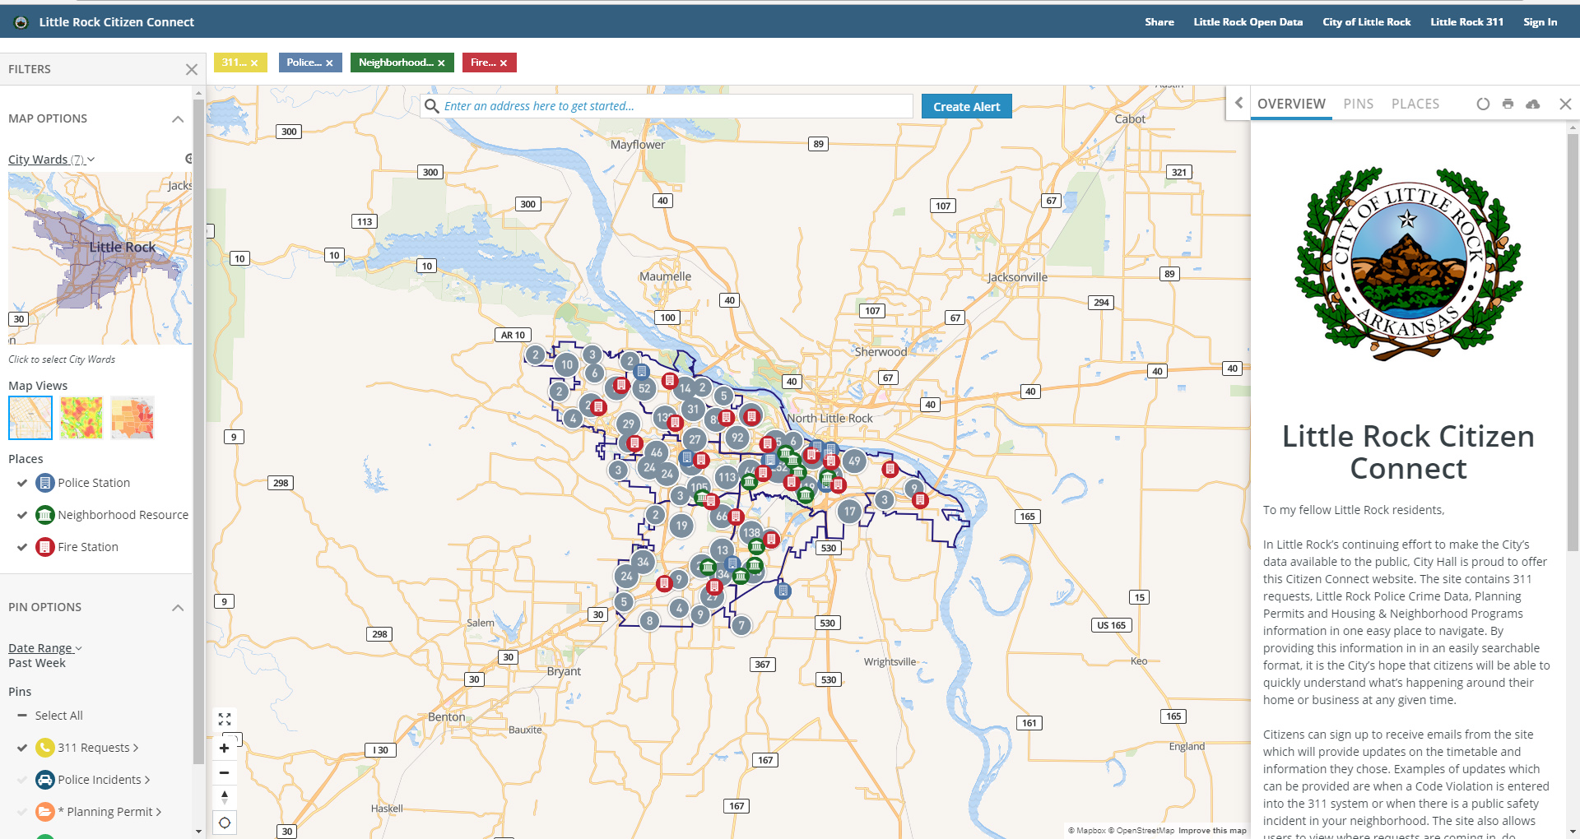Viewport: 1580px width, 839px height.
Task: Click the refresh circle icon in panel
Action: click(x=1483, y=104)
